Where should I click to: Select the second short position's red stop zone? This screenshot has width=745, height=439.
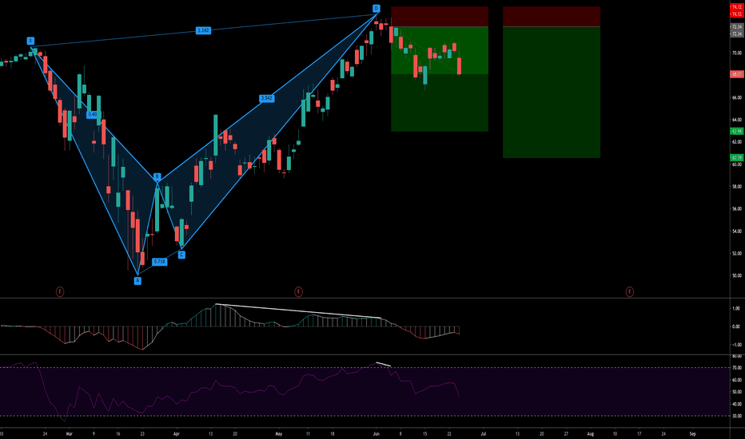pyautogui.click(x=552, y=17)
